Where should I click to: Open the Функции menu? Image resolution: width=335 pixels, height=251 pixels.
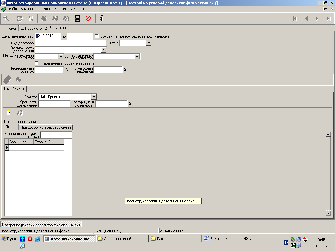pos(44,9)
